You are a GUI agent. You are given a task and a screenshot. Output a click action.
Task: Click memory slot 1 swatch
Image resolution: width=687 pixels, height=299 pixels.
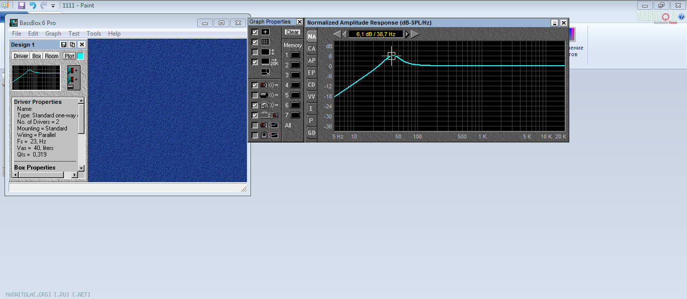point(295,55)
